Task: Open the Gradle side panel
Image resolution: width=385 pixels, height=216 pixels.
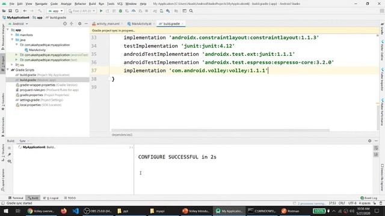Action: [382, 29]
